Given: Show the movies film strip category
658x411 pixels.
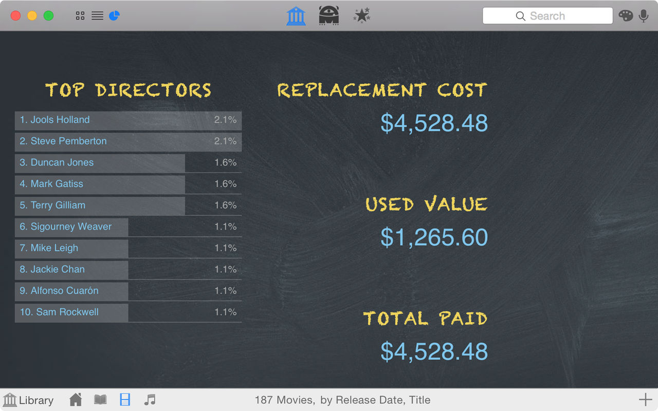Looking at the screenshot, I should 125,400.
